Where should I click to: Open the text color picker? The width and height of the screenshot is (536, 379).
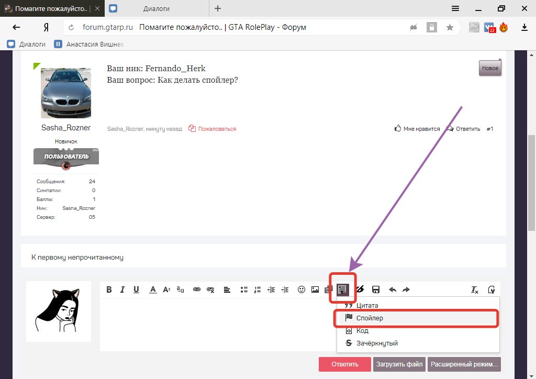153,289
